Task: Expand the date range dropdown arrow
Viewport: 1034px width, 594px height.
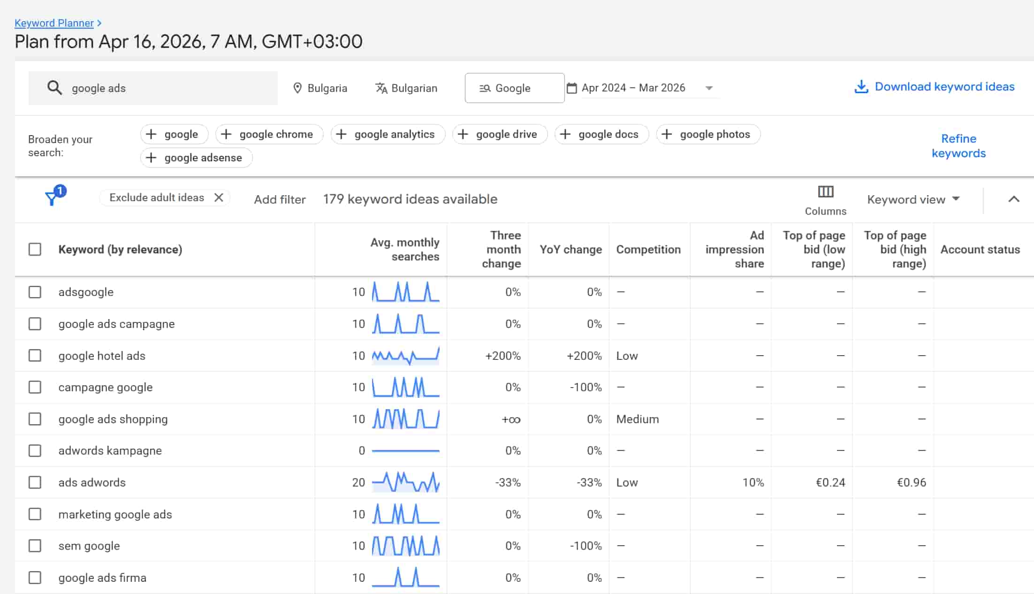Action: coord(709,88)
